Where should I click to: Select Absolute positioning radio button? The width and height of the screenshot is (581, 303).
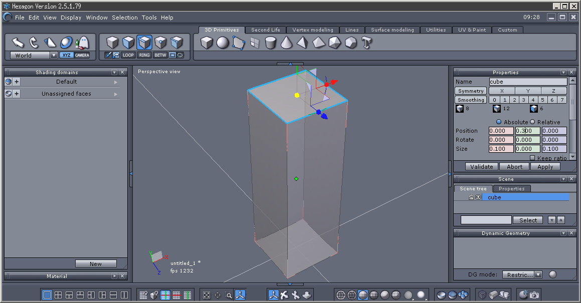499,122
